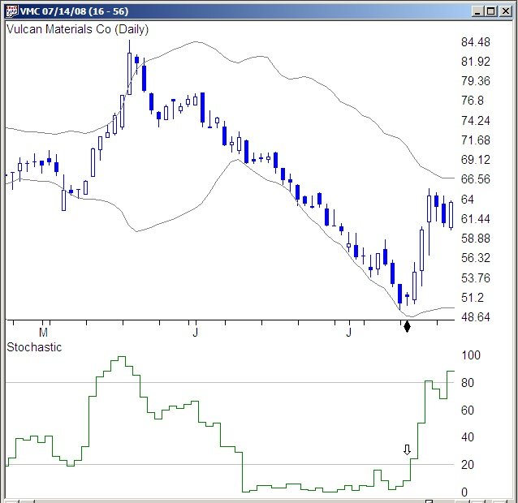Click the 80 overbought level on the Stochastic scale
518x503 pixels.
point(468,383)
